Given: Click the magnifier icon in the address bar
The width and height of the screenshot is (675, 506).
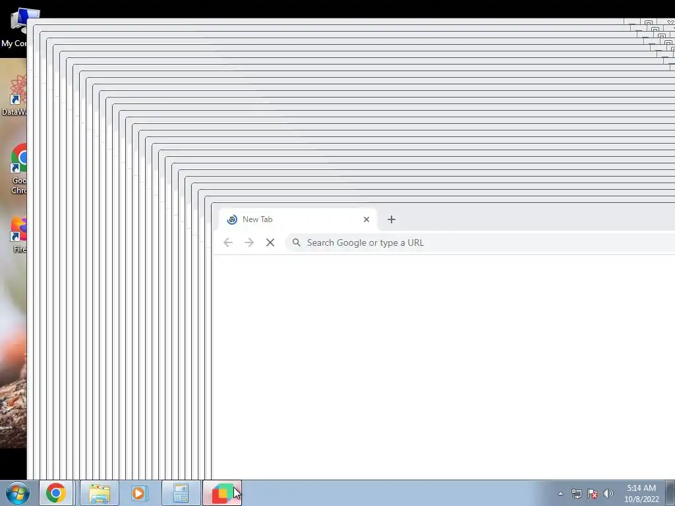Looking at the screenshot, I should click(297, 242).
